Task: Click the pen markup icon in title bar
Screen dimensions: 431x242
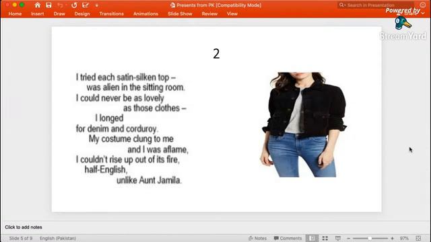Action: pyautogui.click(x=86, y=5)
